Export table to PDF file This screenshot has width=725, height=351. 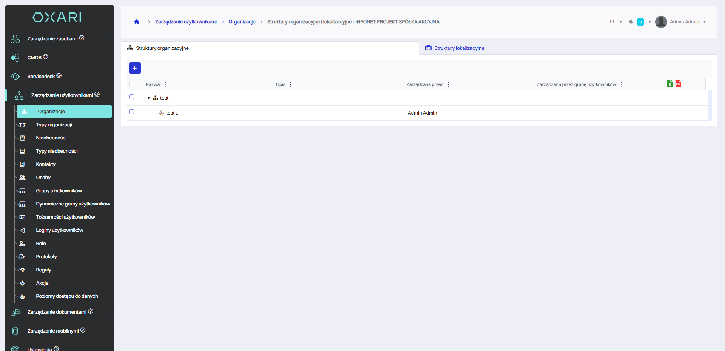[x=678, y=83]
